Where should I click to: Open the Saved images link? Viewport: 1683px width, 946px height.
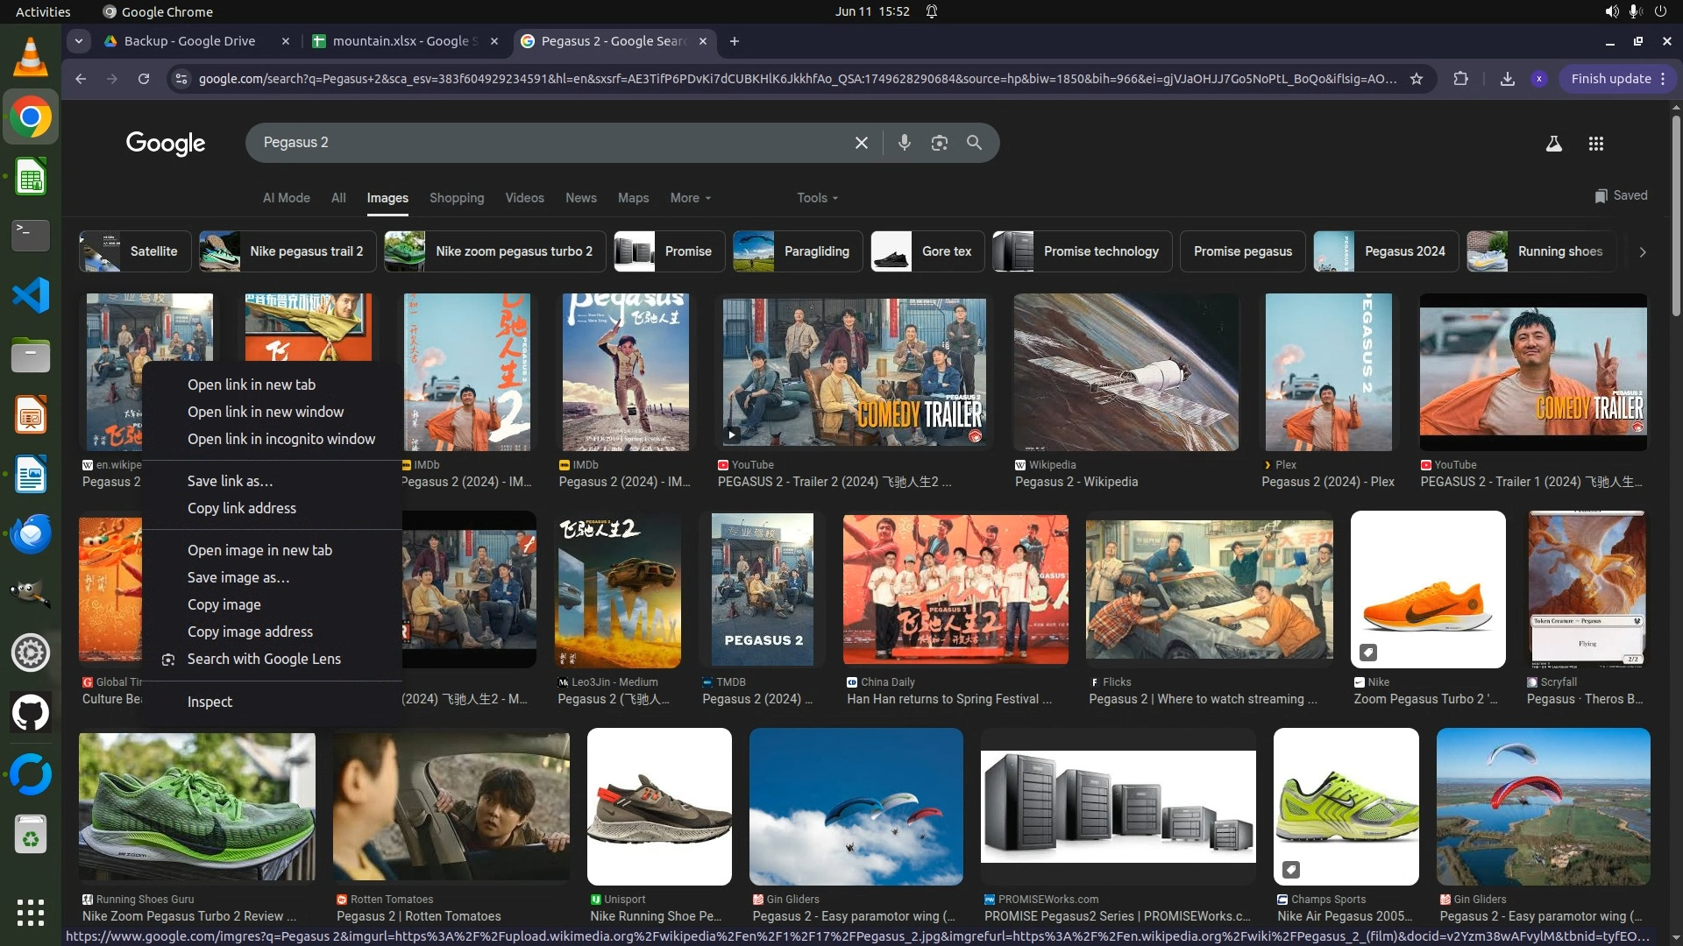point(1621,195)
